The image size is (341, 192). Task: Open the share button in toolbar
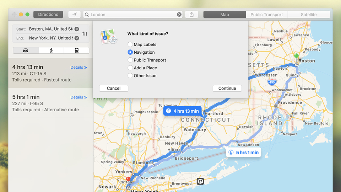[191, 15]
